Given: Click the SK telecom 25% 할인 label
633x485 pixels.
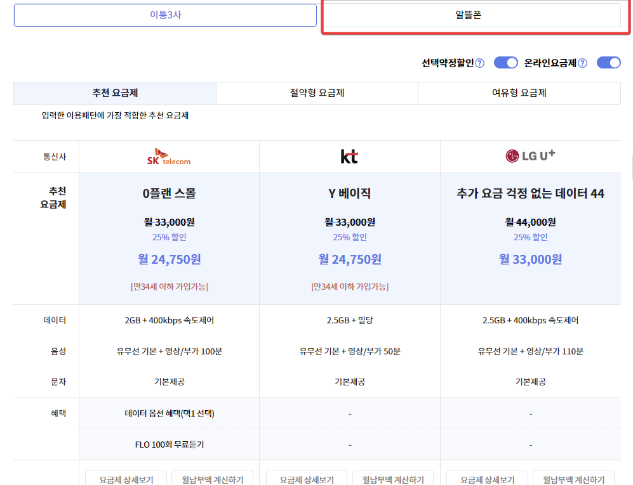Looking at the screenshot, I should (x=169, y=238).
